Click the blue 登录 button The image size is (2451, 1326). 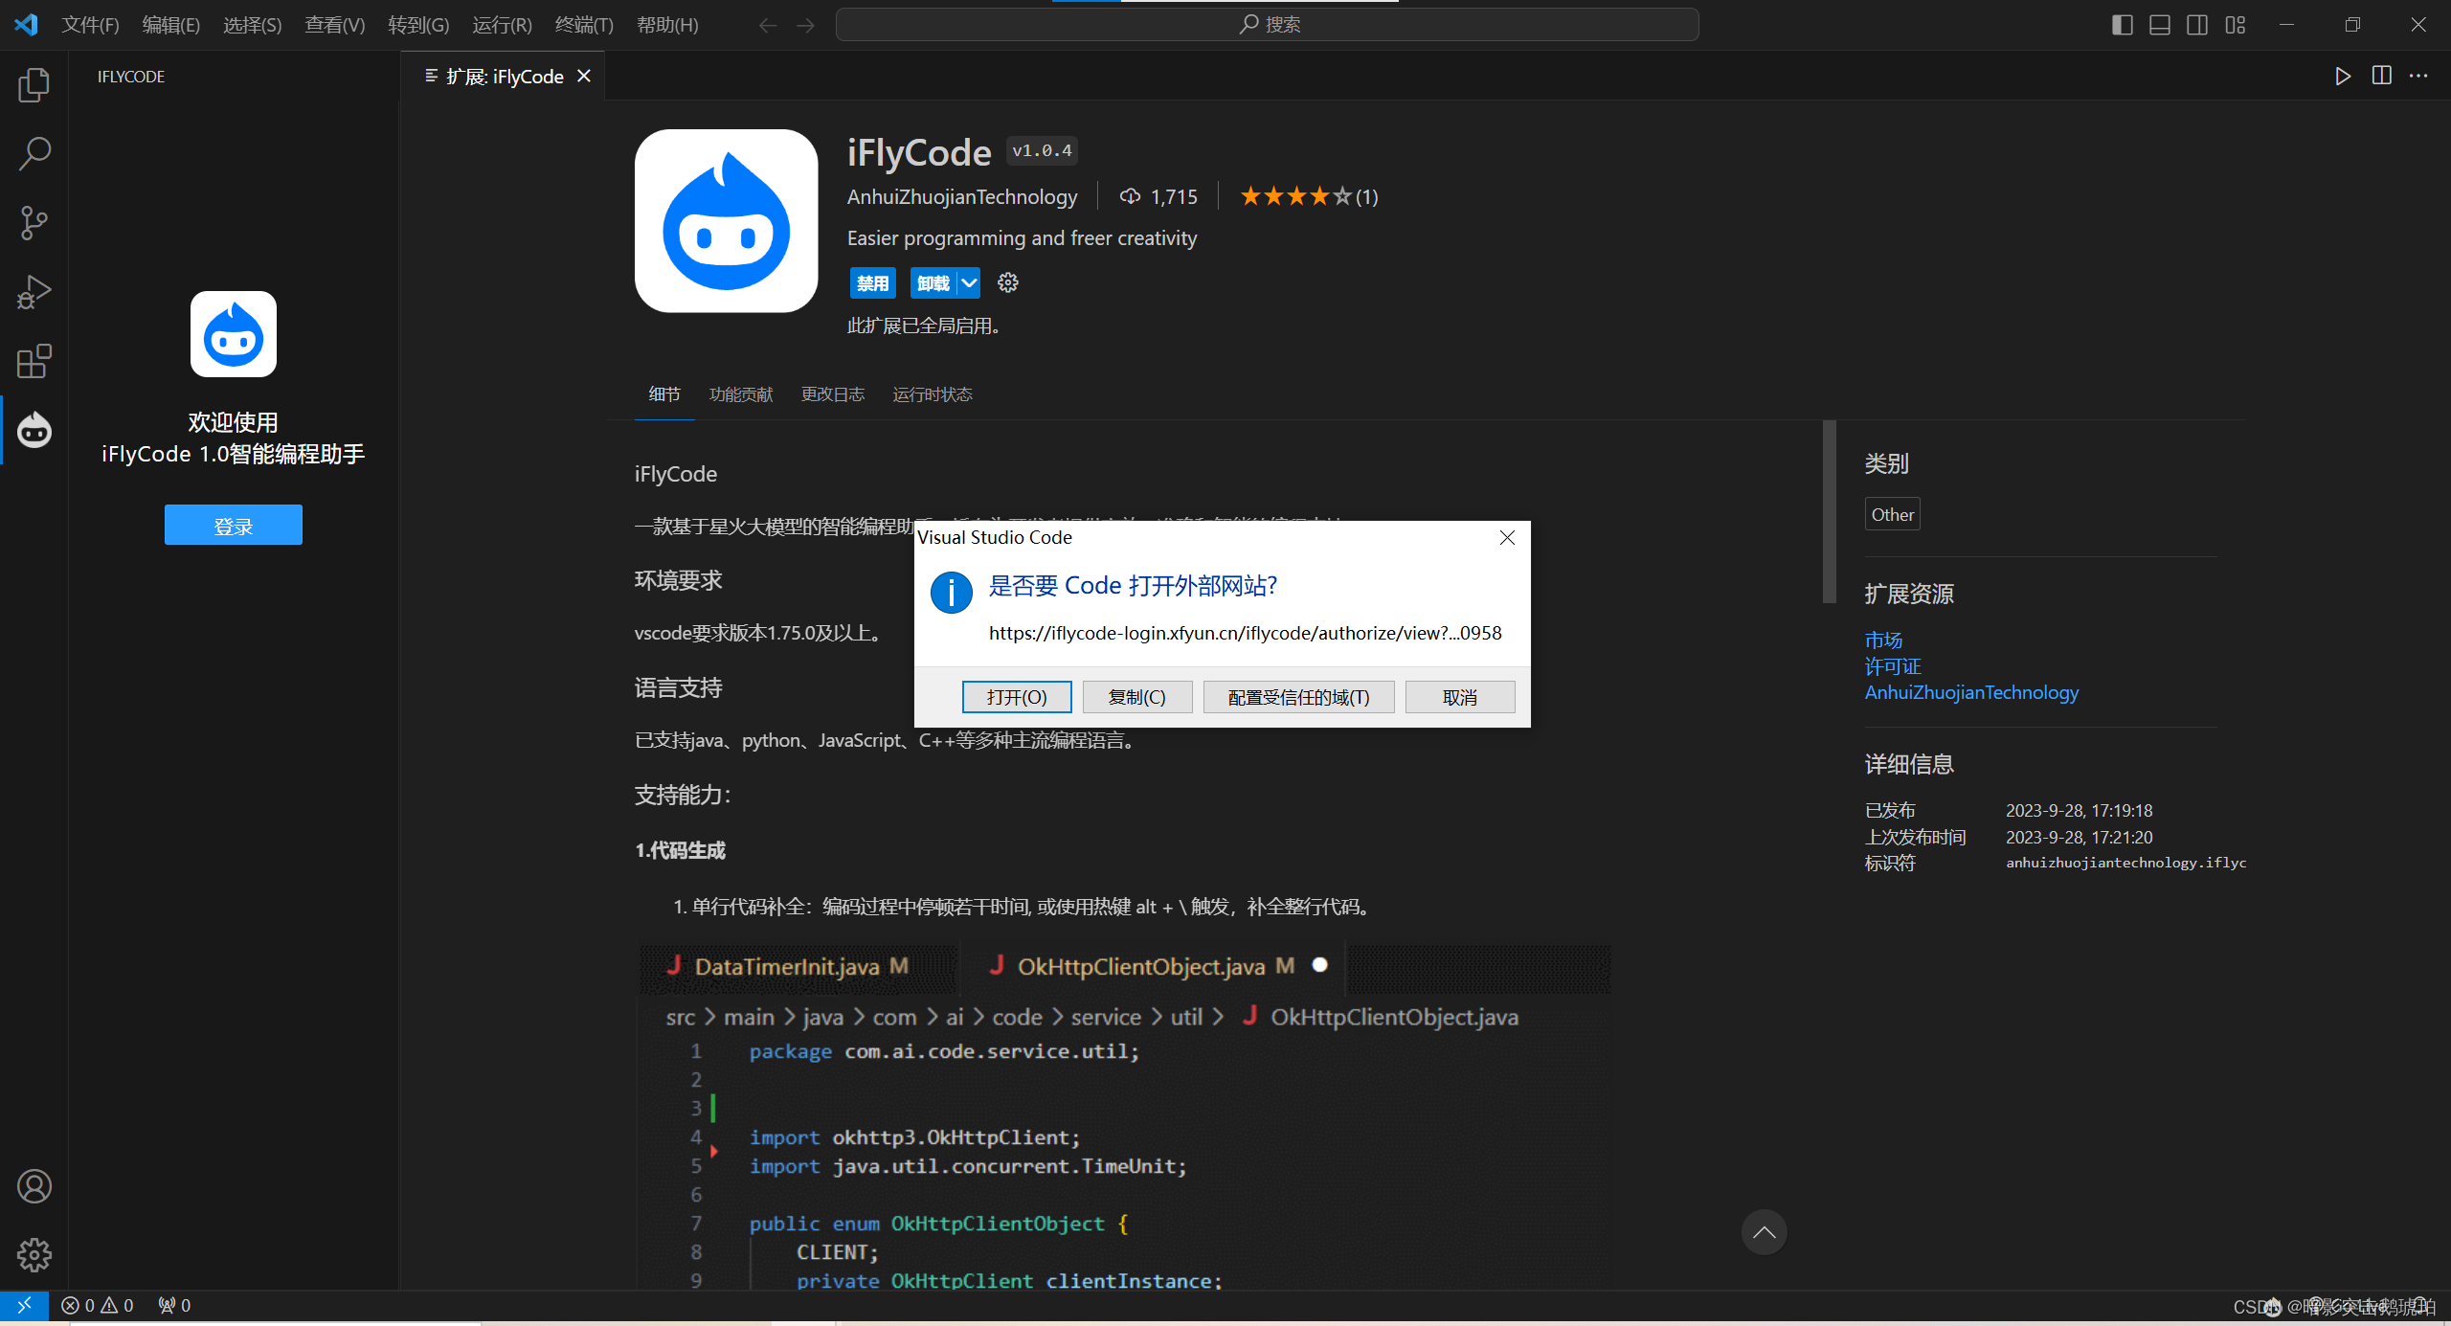pyautogui.click(x=233, y=525)
